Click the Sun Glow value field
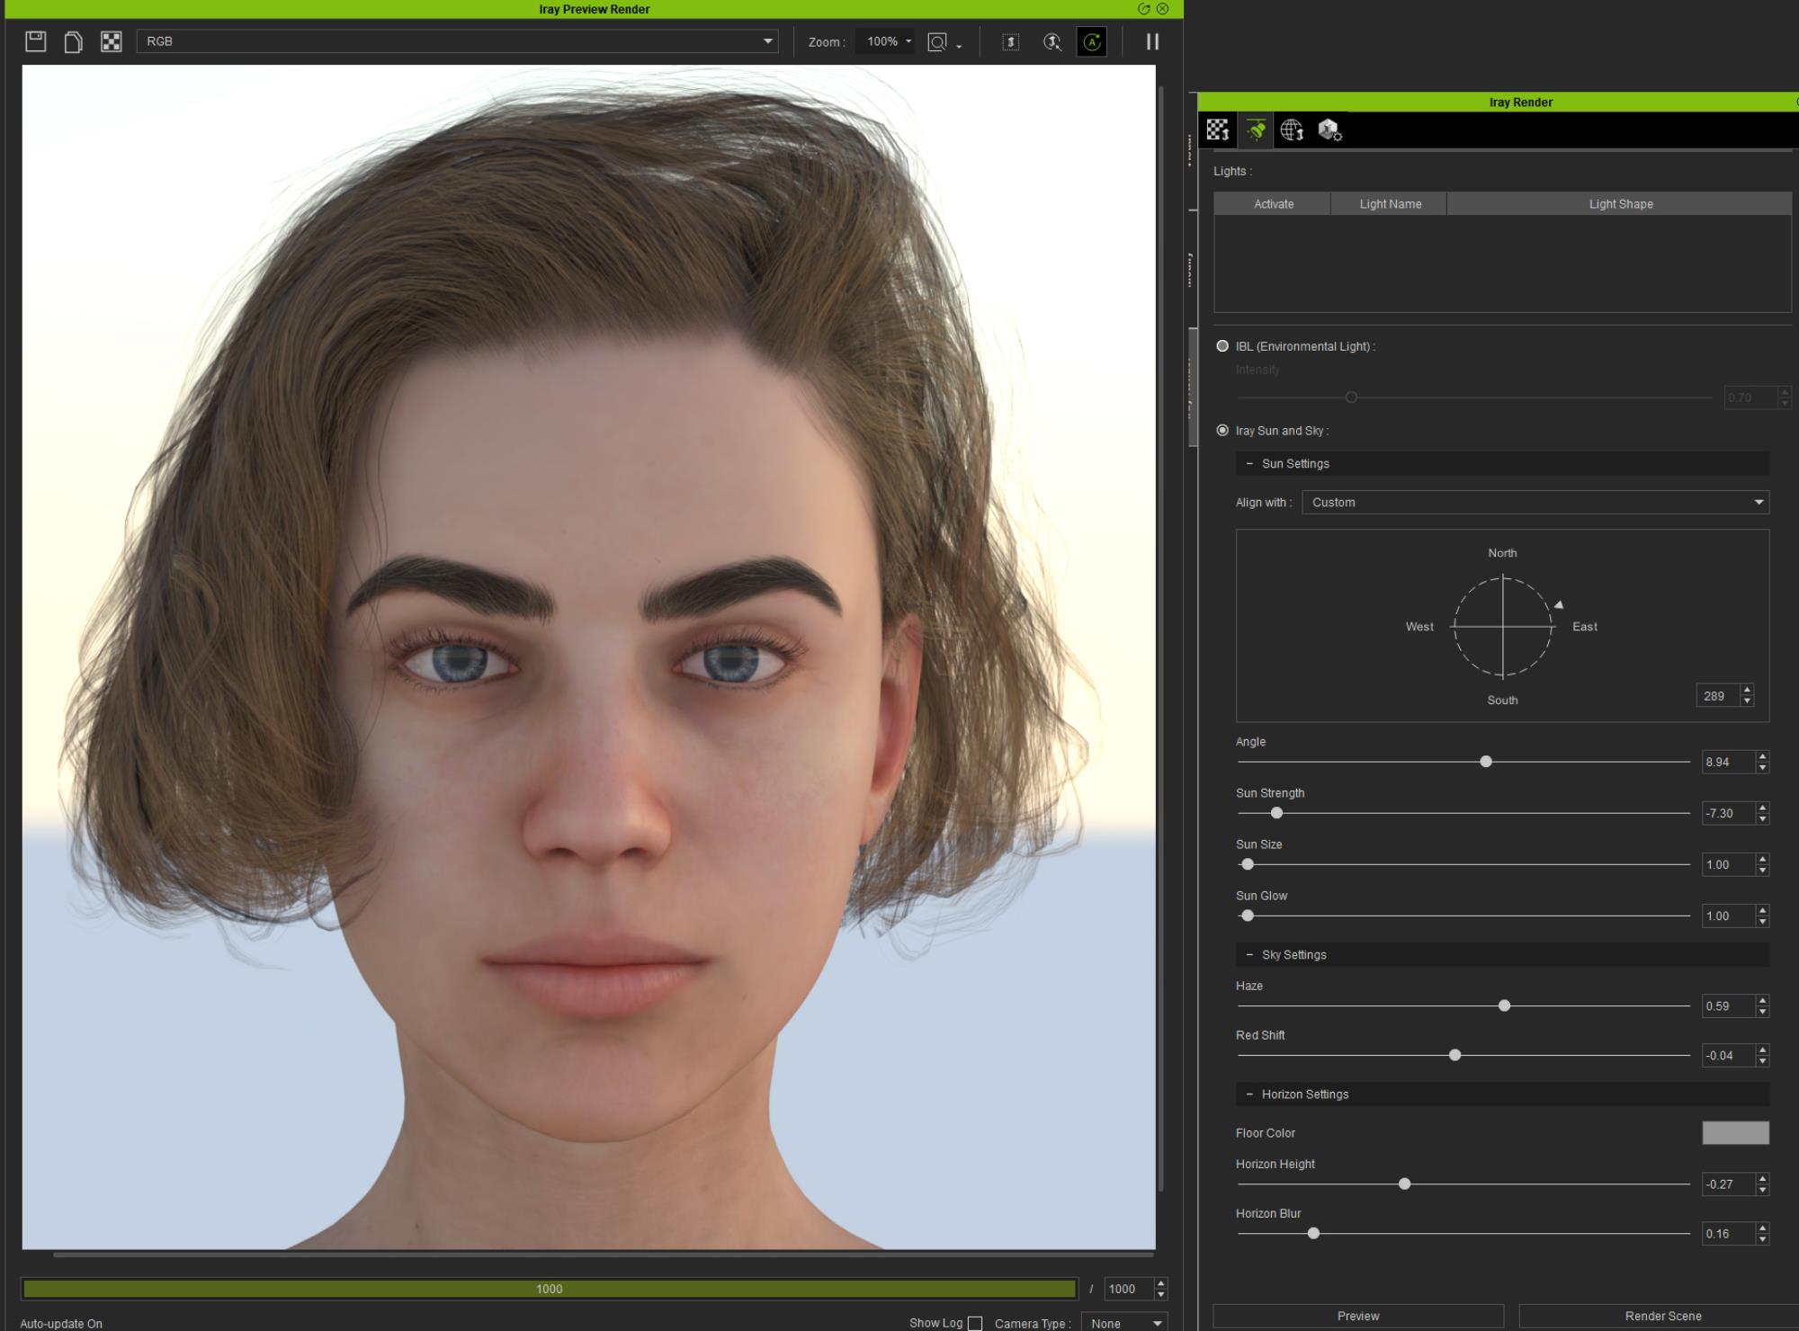 pos(1728,916)
